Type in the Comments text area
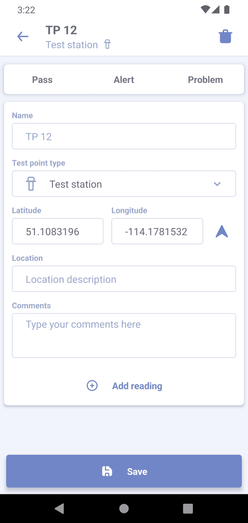 pyautogui.click(x=124, y=335)
